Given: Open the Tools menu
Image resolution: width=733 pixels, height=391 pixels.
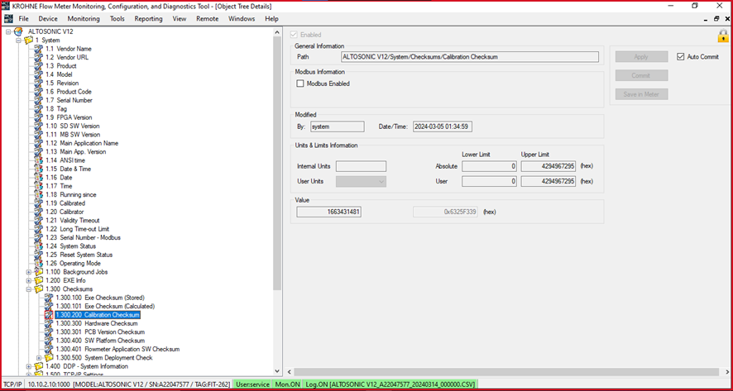Looking at the screenshot, I should click(x=117, y=19).
